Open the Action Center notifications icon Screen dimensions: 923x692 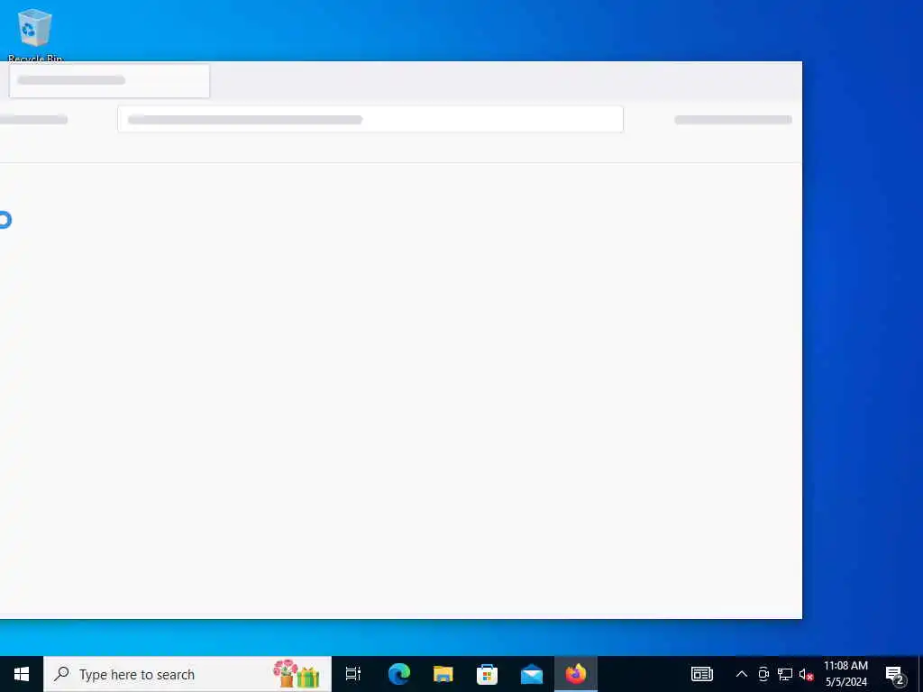[x=894, y=674]
